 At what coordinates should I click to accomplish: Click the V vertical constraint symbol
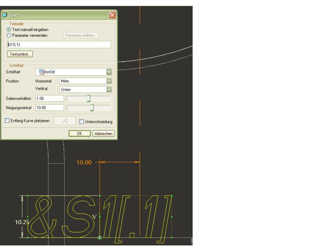(x=94, y=217)
